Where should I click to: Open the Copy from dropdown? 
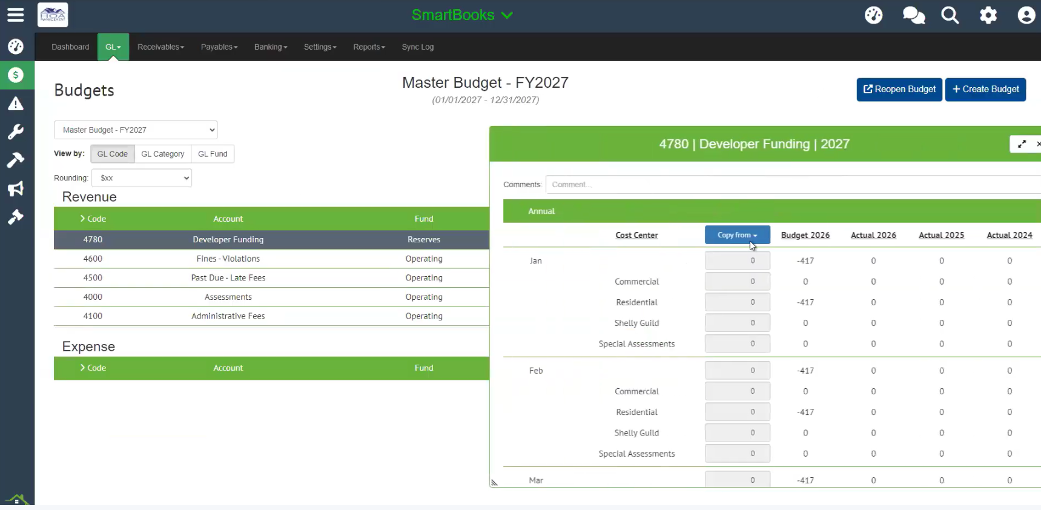(737, 235)
